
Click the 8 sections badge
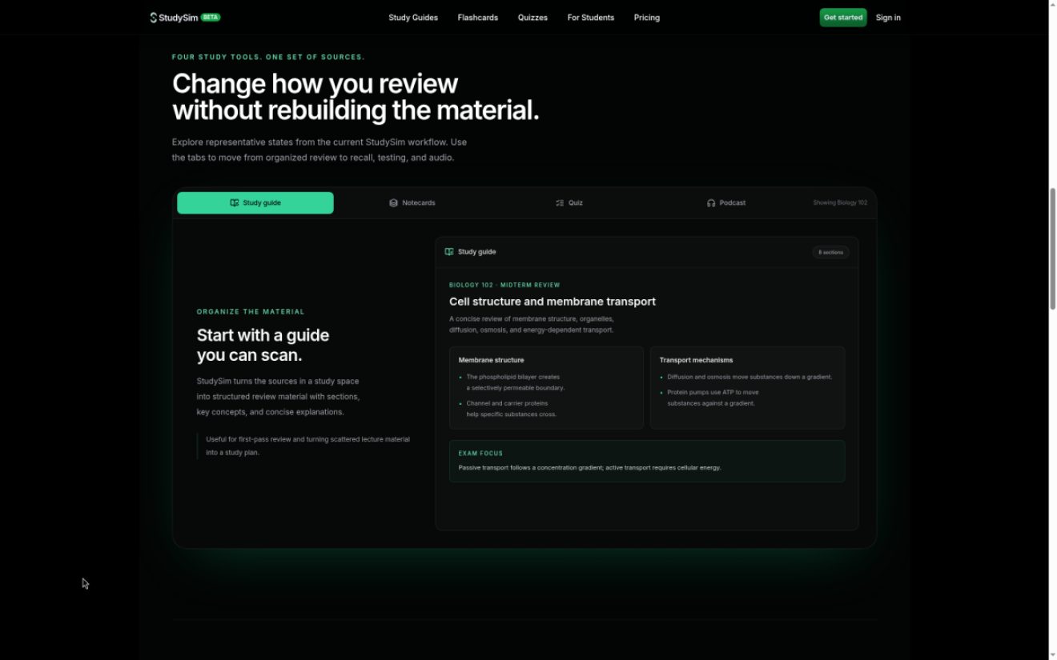pyautogui.click(x=831, y=252)
